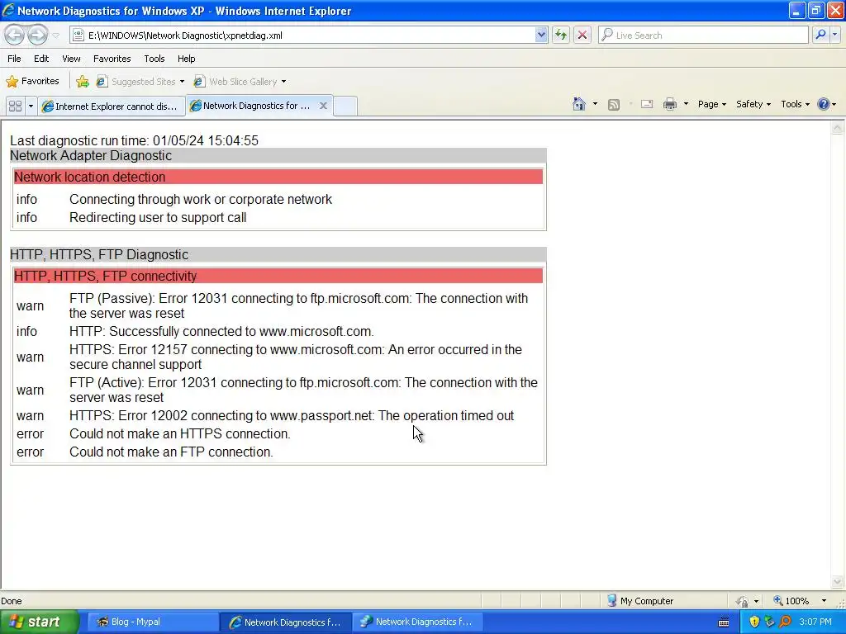Click the RSS feeds icon
Viewport: 846px width, 634px height.
coord(614,105)
